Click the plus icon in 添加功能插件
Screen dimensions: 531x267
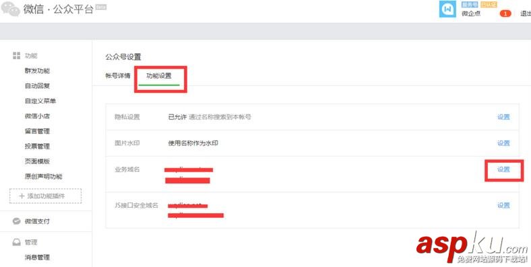[x=22, y=196]
